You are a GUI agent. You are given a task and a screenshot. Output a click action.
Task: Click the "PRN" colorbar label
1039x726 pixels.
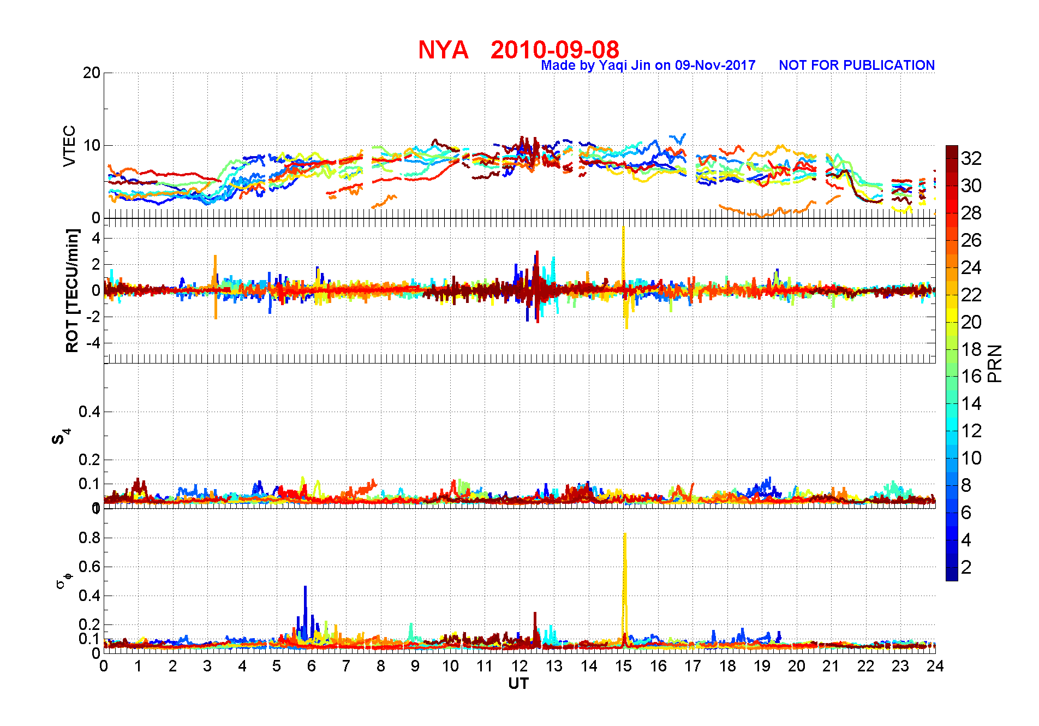click(995, 363)
